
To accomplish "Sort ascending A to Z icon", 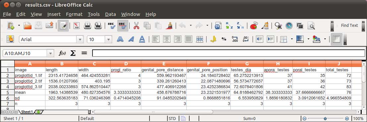I will [x=229, y=25].
